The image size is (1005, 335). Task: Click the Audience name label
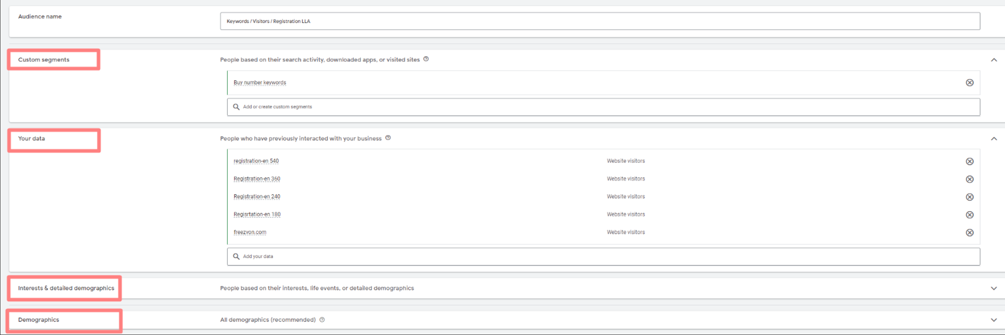coord(40,16)
